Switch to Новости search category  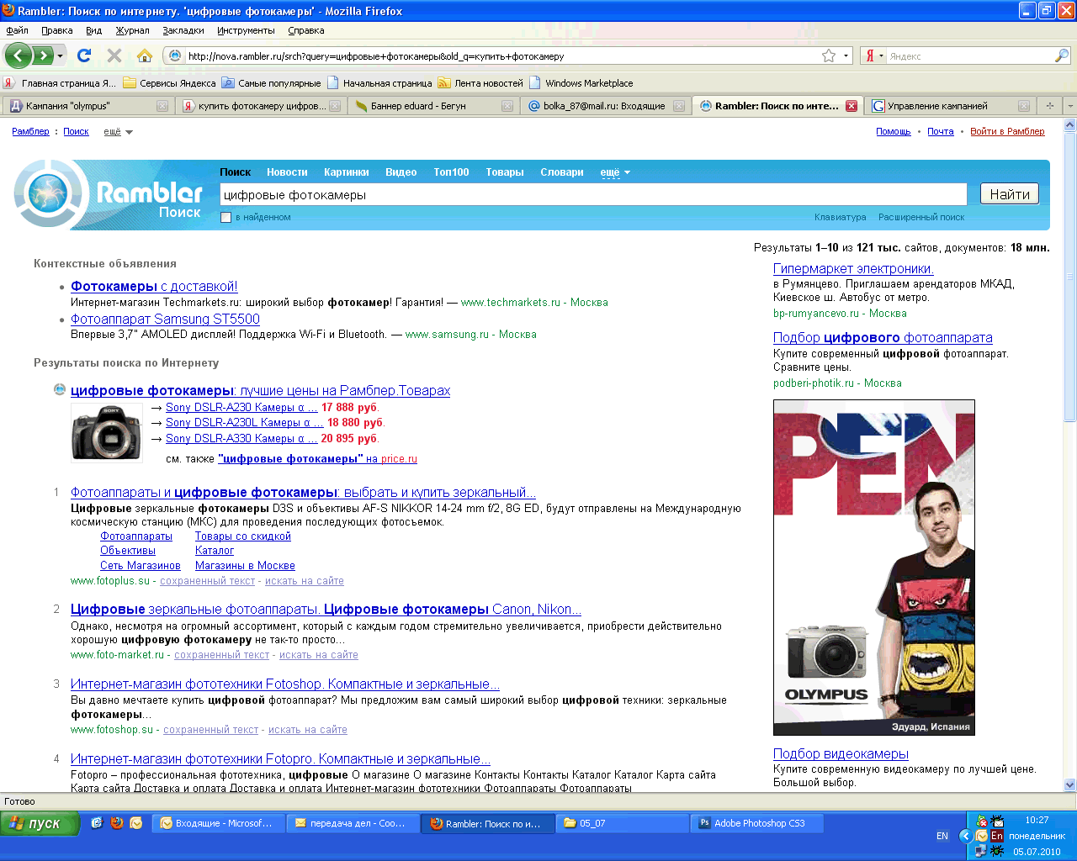[x=287, y=172]
